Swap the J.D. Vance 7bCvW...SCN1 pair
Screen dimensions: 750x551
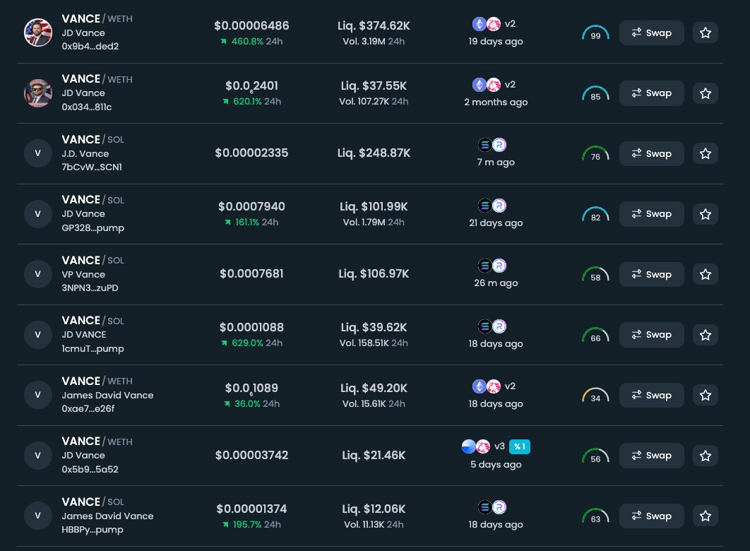coord(651,153)
